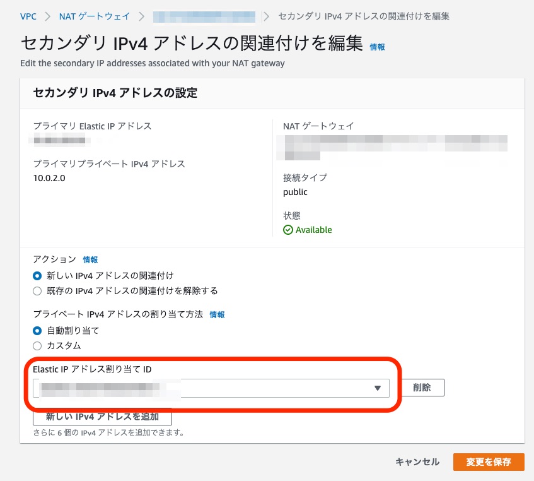
Task: Select 既存の IPv4 アドレスの関連付けを解除する option
Action: tap(37, 290)
